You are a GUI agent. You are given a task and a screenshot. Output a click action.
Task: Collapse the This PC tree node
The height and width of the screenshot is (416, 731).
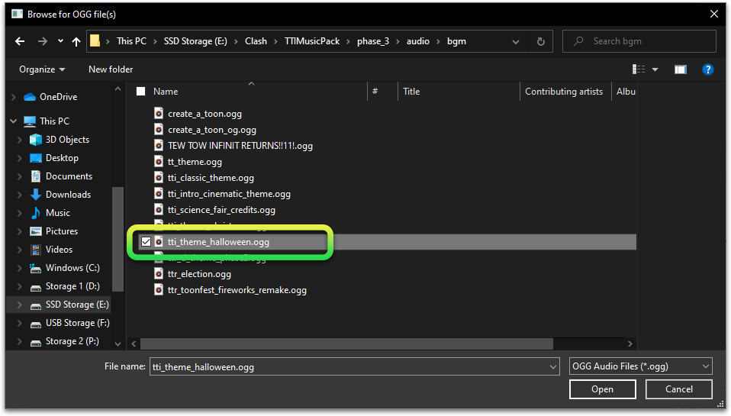click(x=14, y=121)
